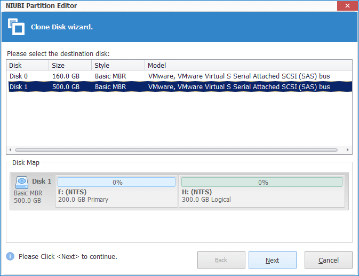Click the F: partition usage bar
Screen dimensions: 359x276
pos(116,183)
